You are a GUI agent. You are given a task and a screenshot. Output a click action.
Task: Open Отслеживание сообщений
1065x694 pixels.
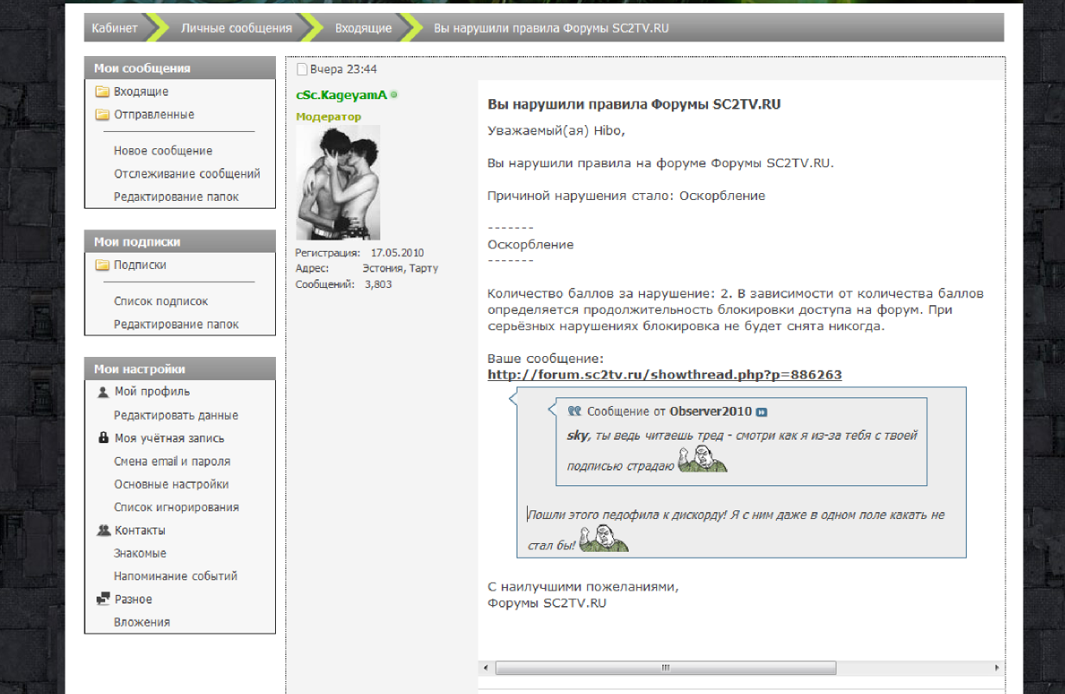187,174
